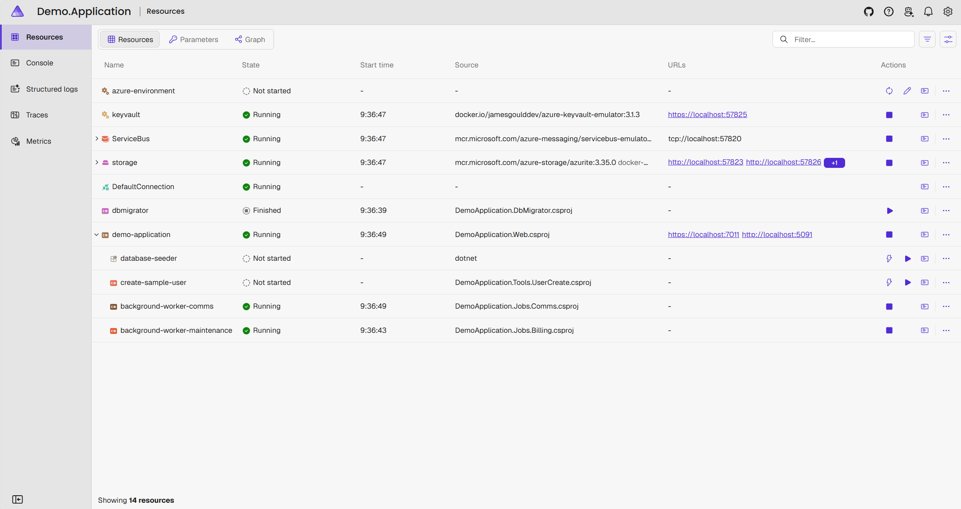Stop the storage resource
Viewport: 961px width, 509px height.
(889, 163)
